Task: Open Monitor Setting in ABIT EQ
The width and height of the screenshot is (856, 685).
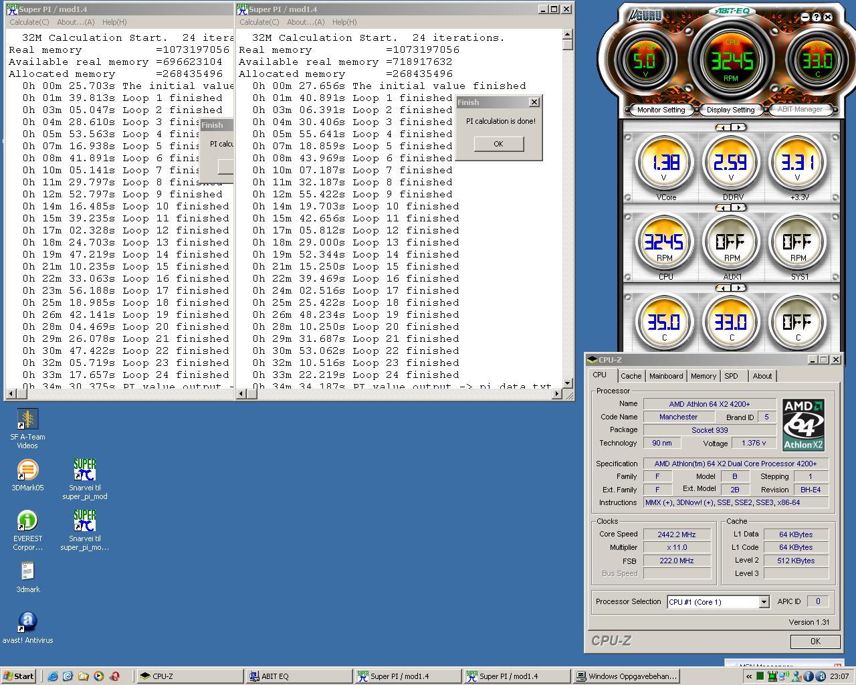Action: pos(661,110)
